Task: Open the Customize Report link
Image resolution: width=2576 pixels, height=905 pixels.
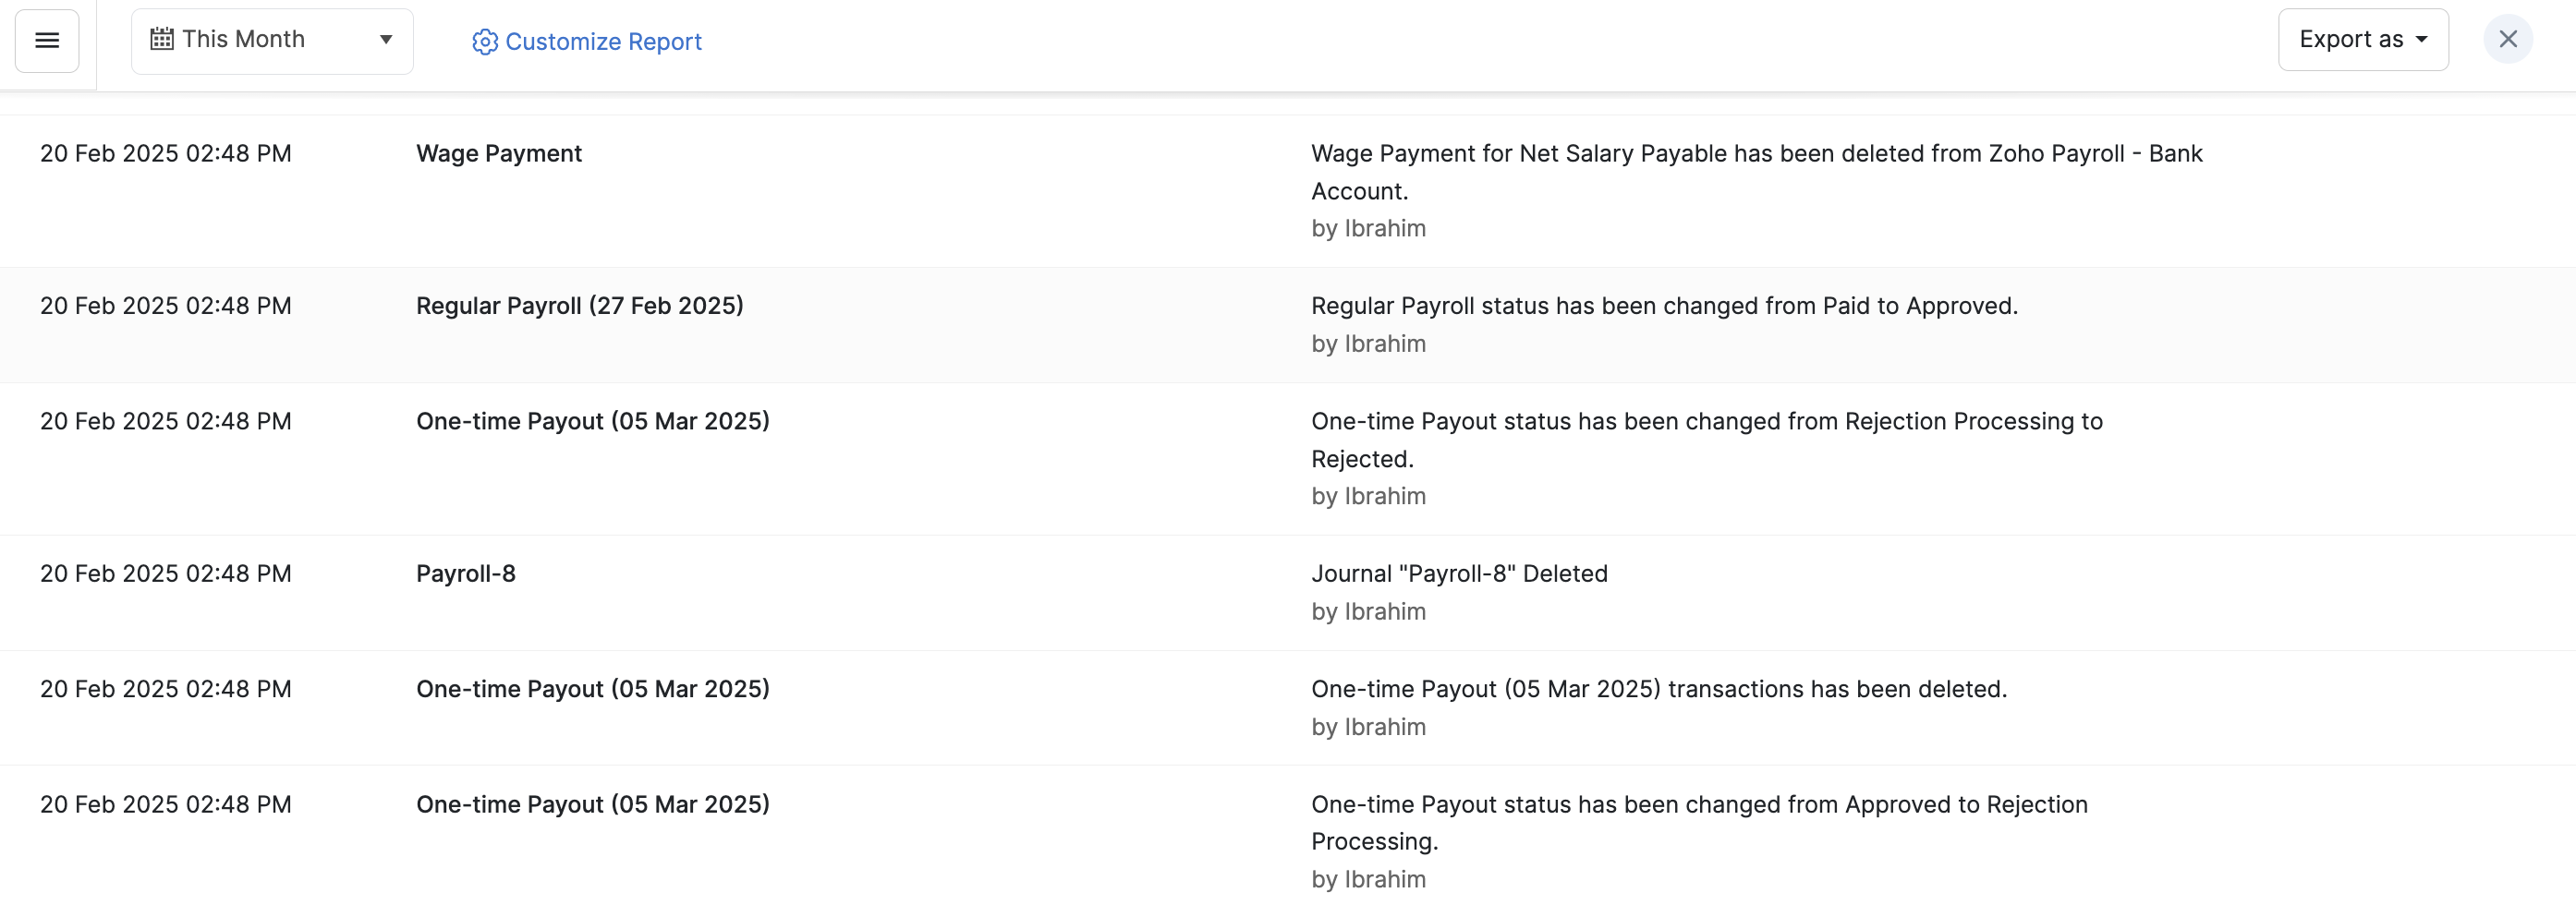Action: point(603,42)
